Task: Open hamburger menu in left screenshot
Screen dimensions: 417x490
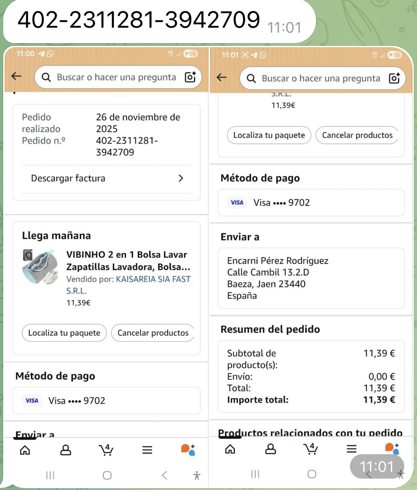Action: tap(147, 450)
